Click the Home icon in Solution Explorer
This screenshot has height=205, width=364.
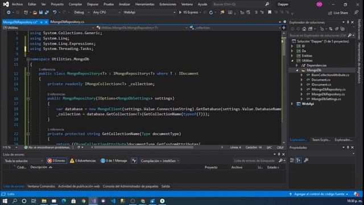304,29
